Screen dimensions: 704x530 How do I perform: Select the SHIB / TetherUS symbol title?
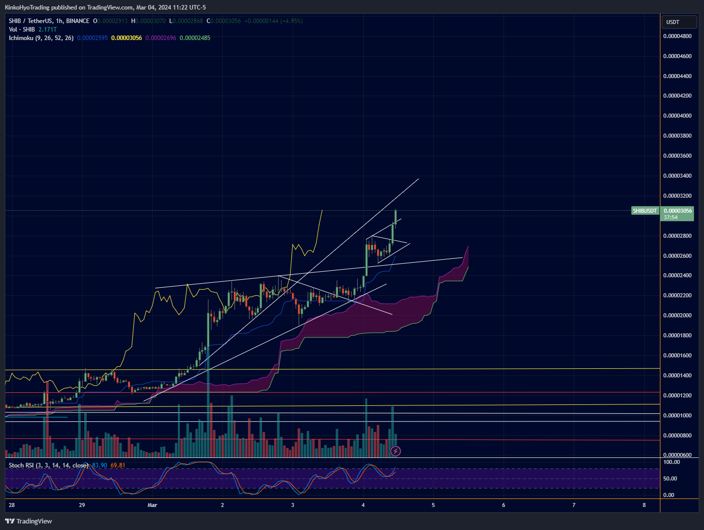pos(49,21)
